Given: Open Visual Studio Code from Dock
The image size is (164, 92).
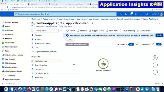Looking at the screenshot, I should [x=64, y=89].
